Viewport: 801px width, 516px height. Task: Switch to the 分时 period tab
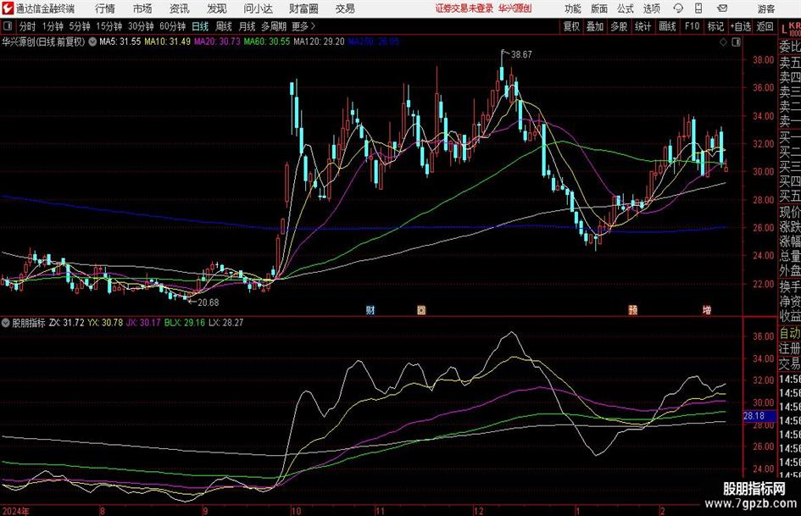tap(28, 26)
